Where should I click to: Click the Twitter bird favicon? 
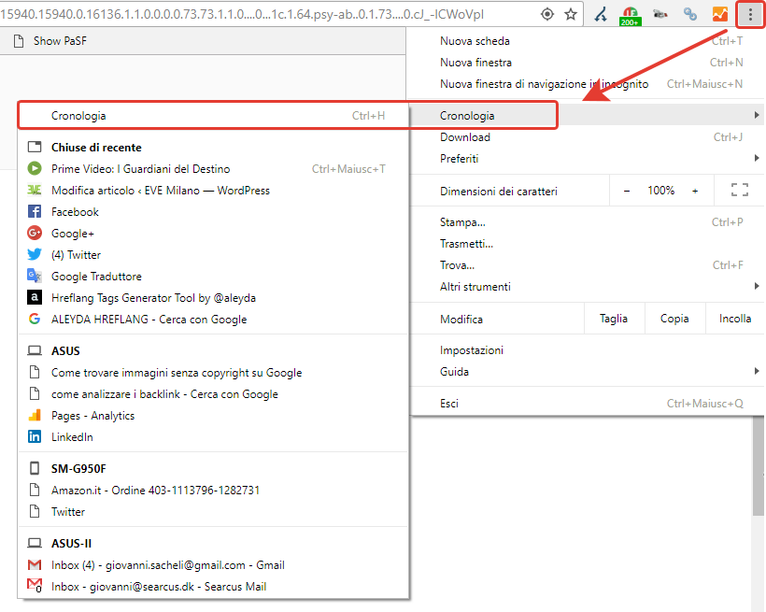click(35, 255)
